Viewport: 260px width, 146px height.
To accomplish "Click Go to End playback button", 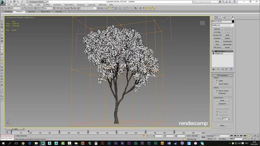I will point(245,136).
